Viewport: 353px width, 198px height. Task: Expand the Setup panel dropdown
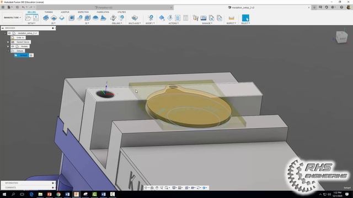[x=31, y=23]
